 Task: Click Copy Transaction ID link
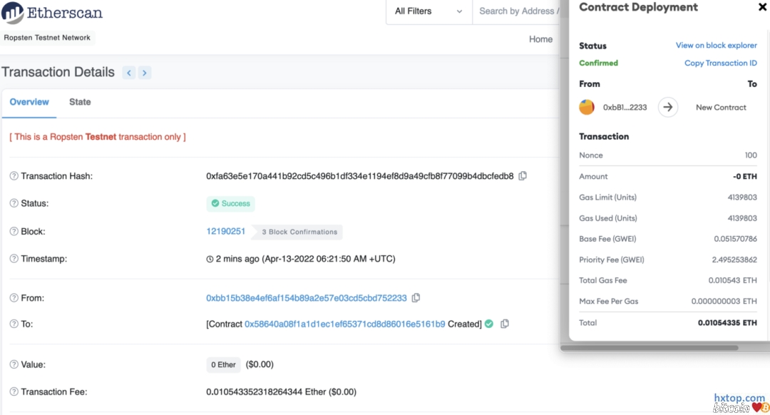coord(720,63)
